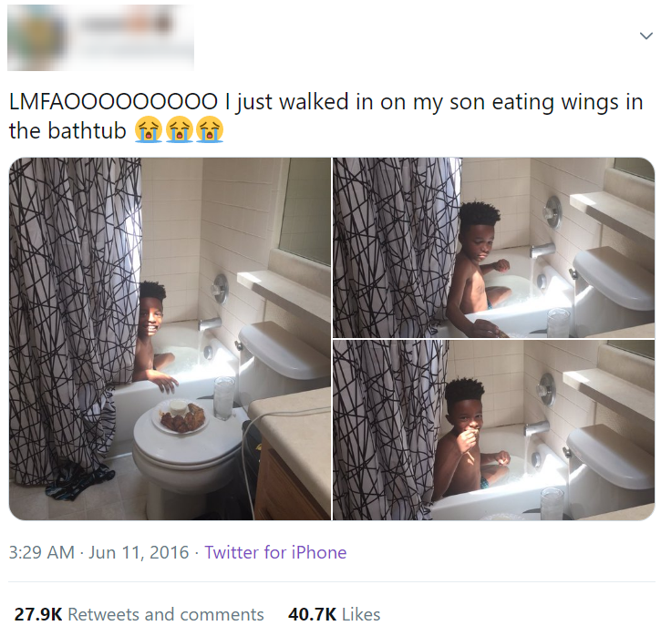661x636 pixels.
Task: Click the first crying emoji
Action: point(149,129)
